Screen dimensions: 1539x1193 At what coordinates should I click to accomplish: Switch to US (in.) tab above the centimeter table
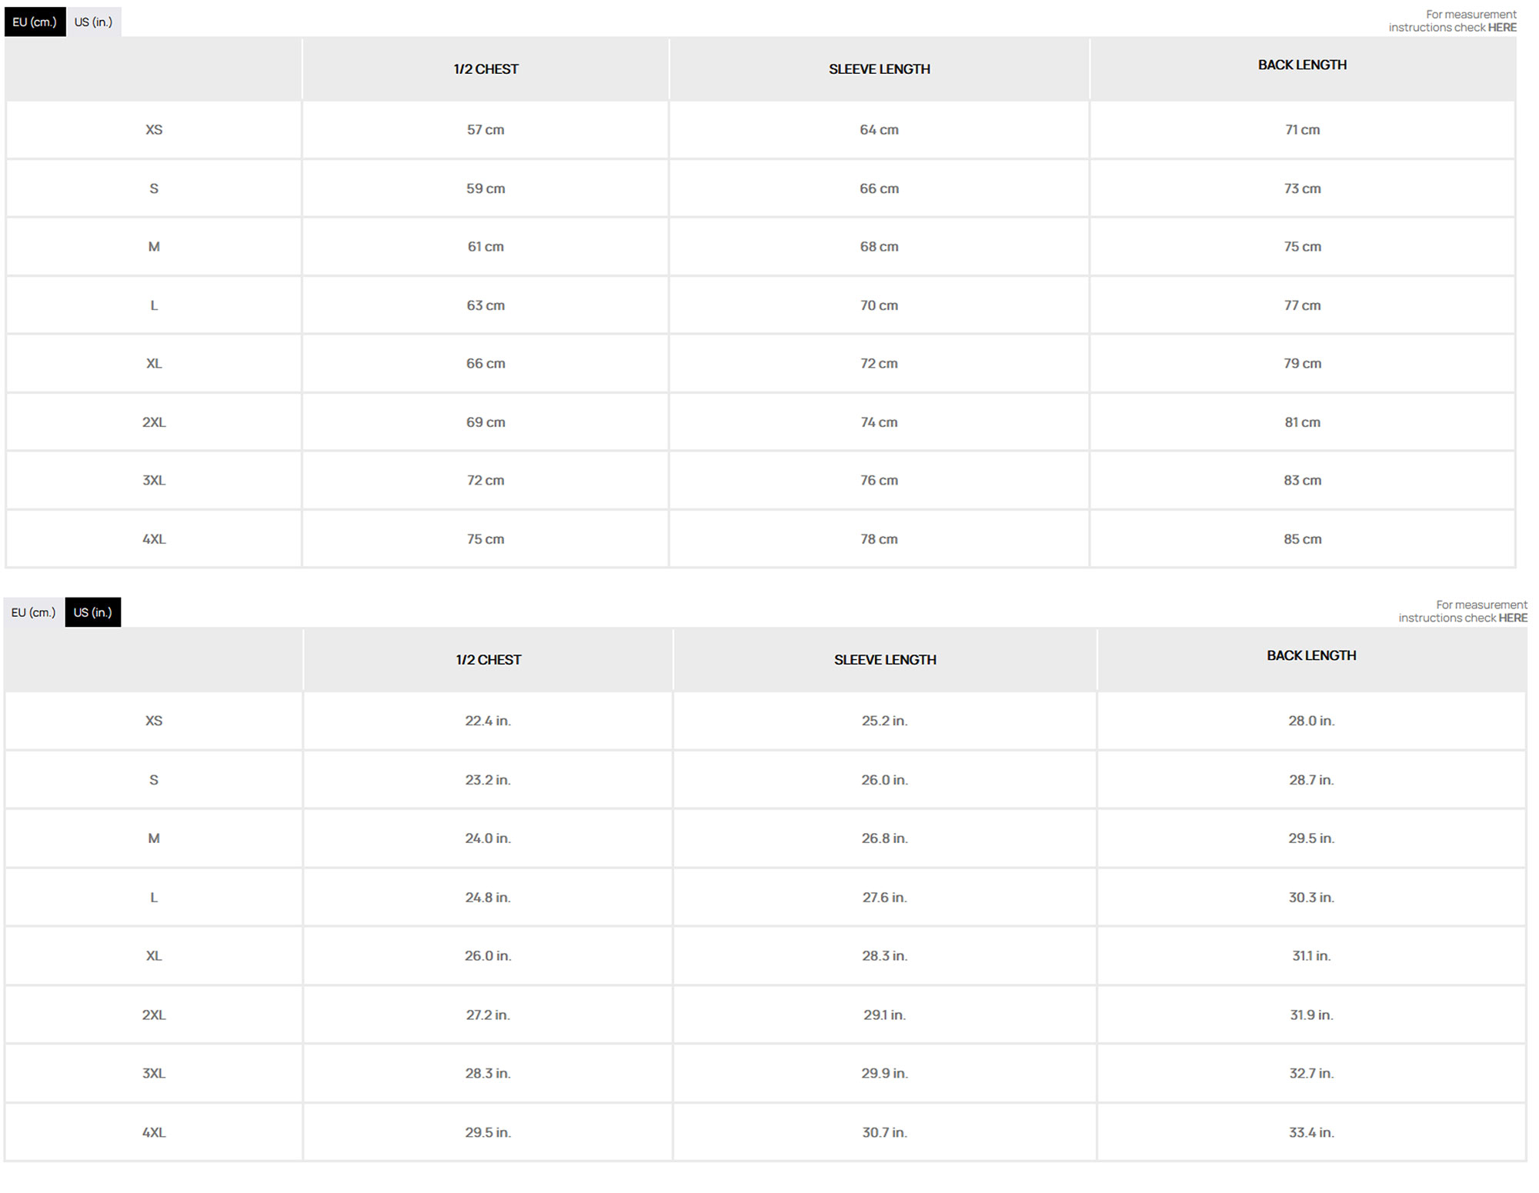pyautogui.click(x=93, y=22)
